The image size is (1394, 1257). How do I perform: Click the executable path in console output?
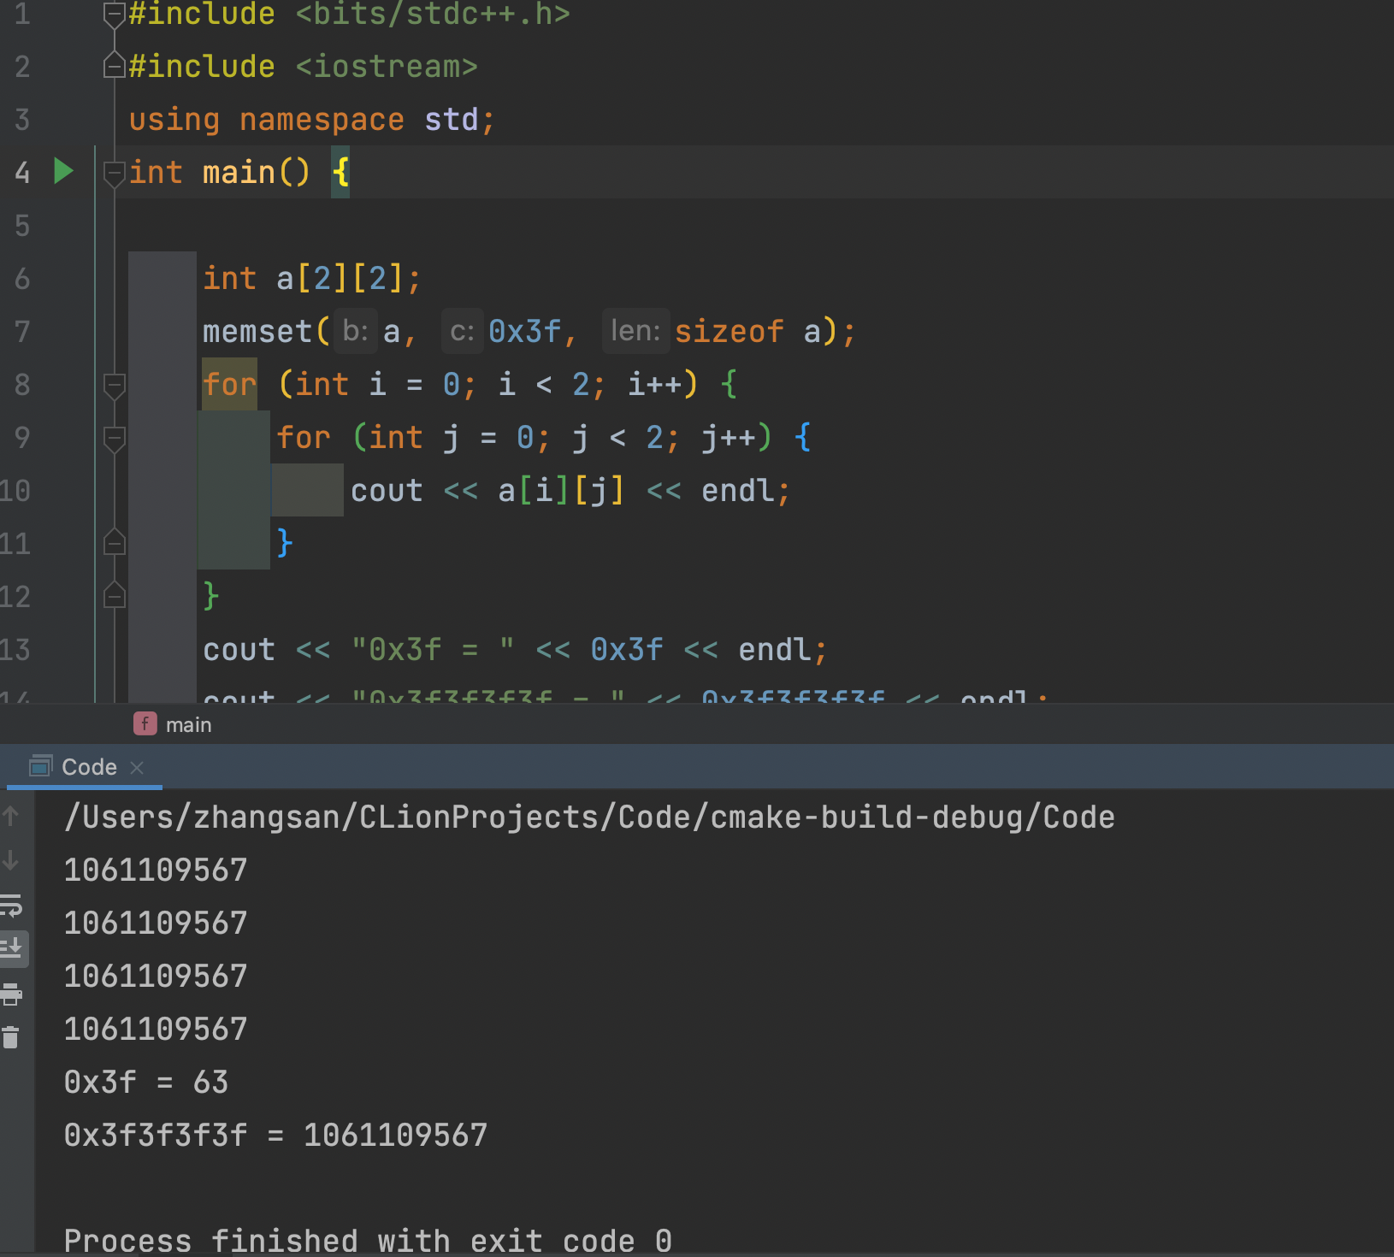[589, 817]
